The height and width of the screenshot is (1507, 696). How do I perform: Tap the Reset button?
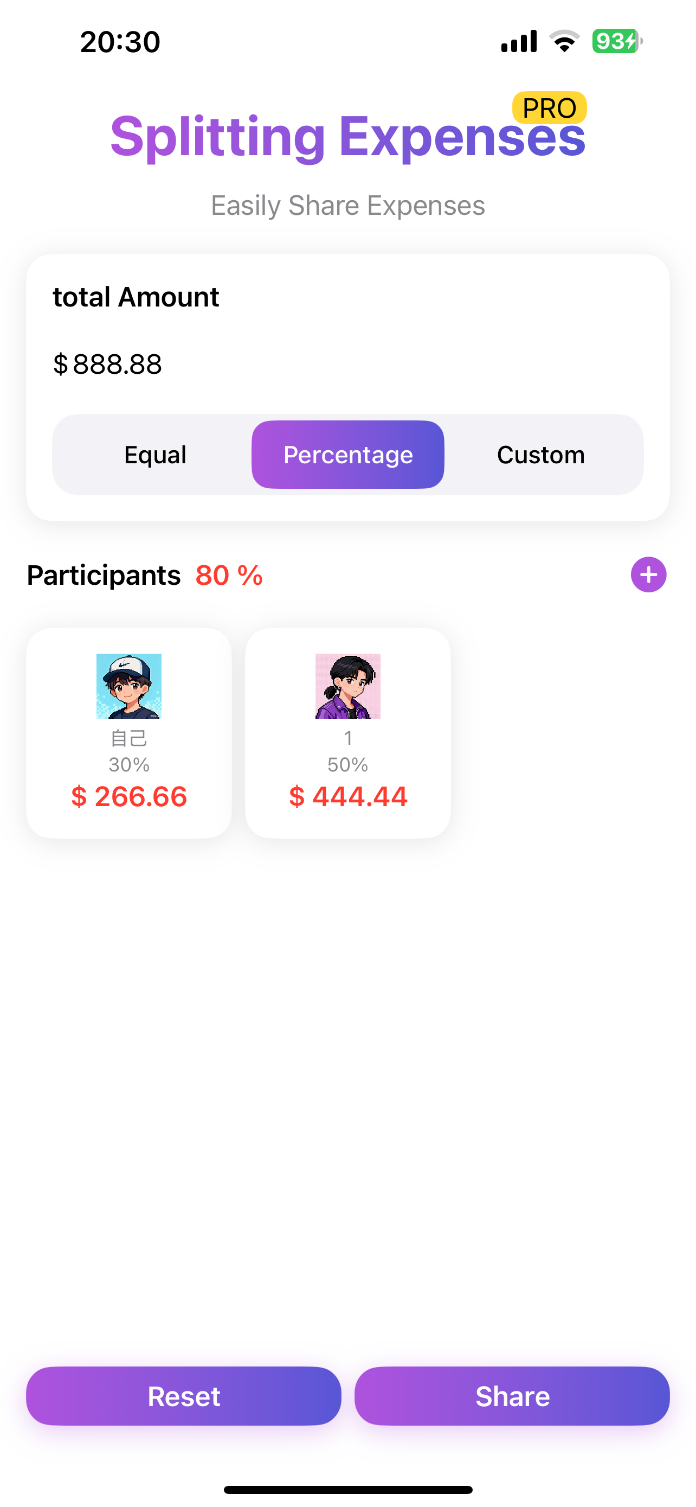(184, 1396)
